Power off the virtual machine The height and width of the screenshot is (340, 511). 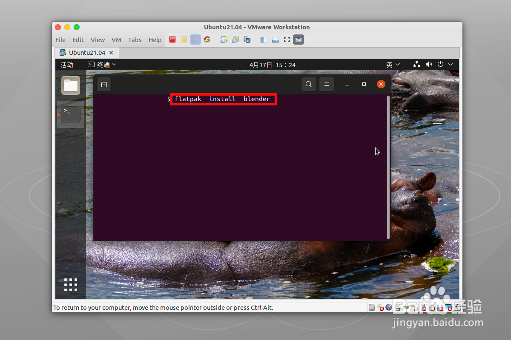(x=172, y=39)
